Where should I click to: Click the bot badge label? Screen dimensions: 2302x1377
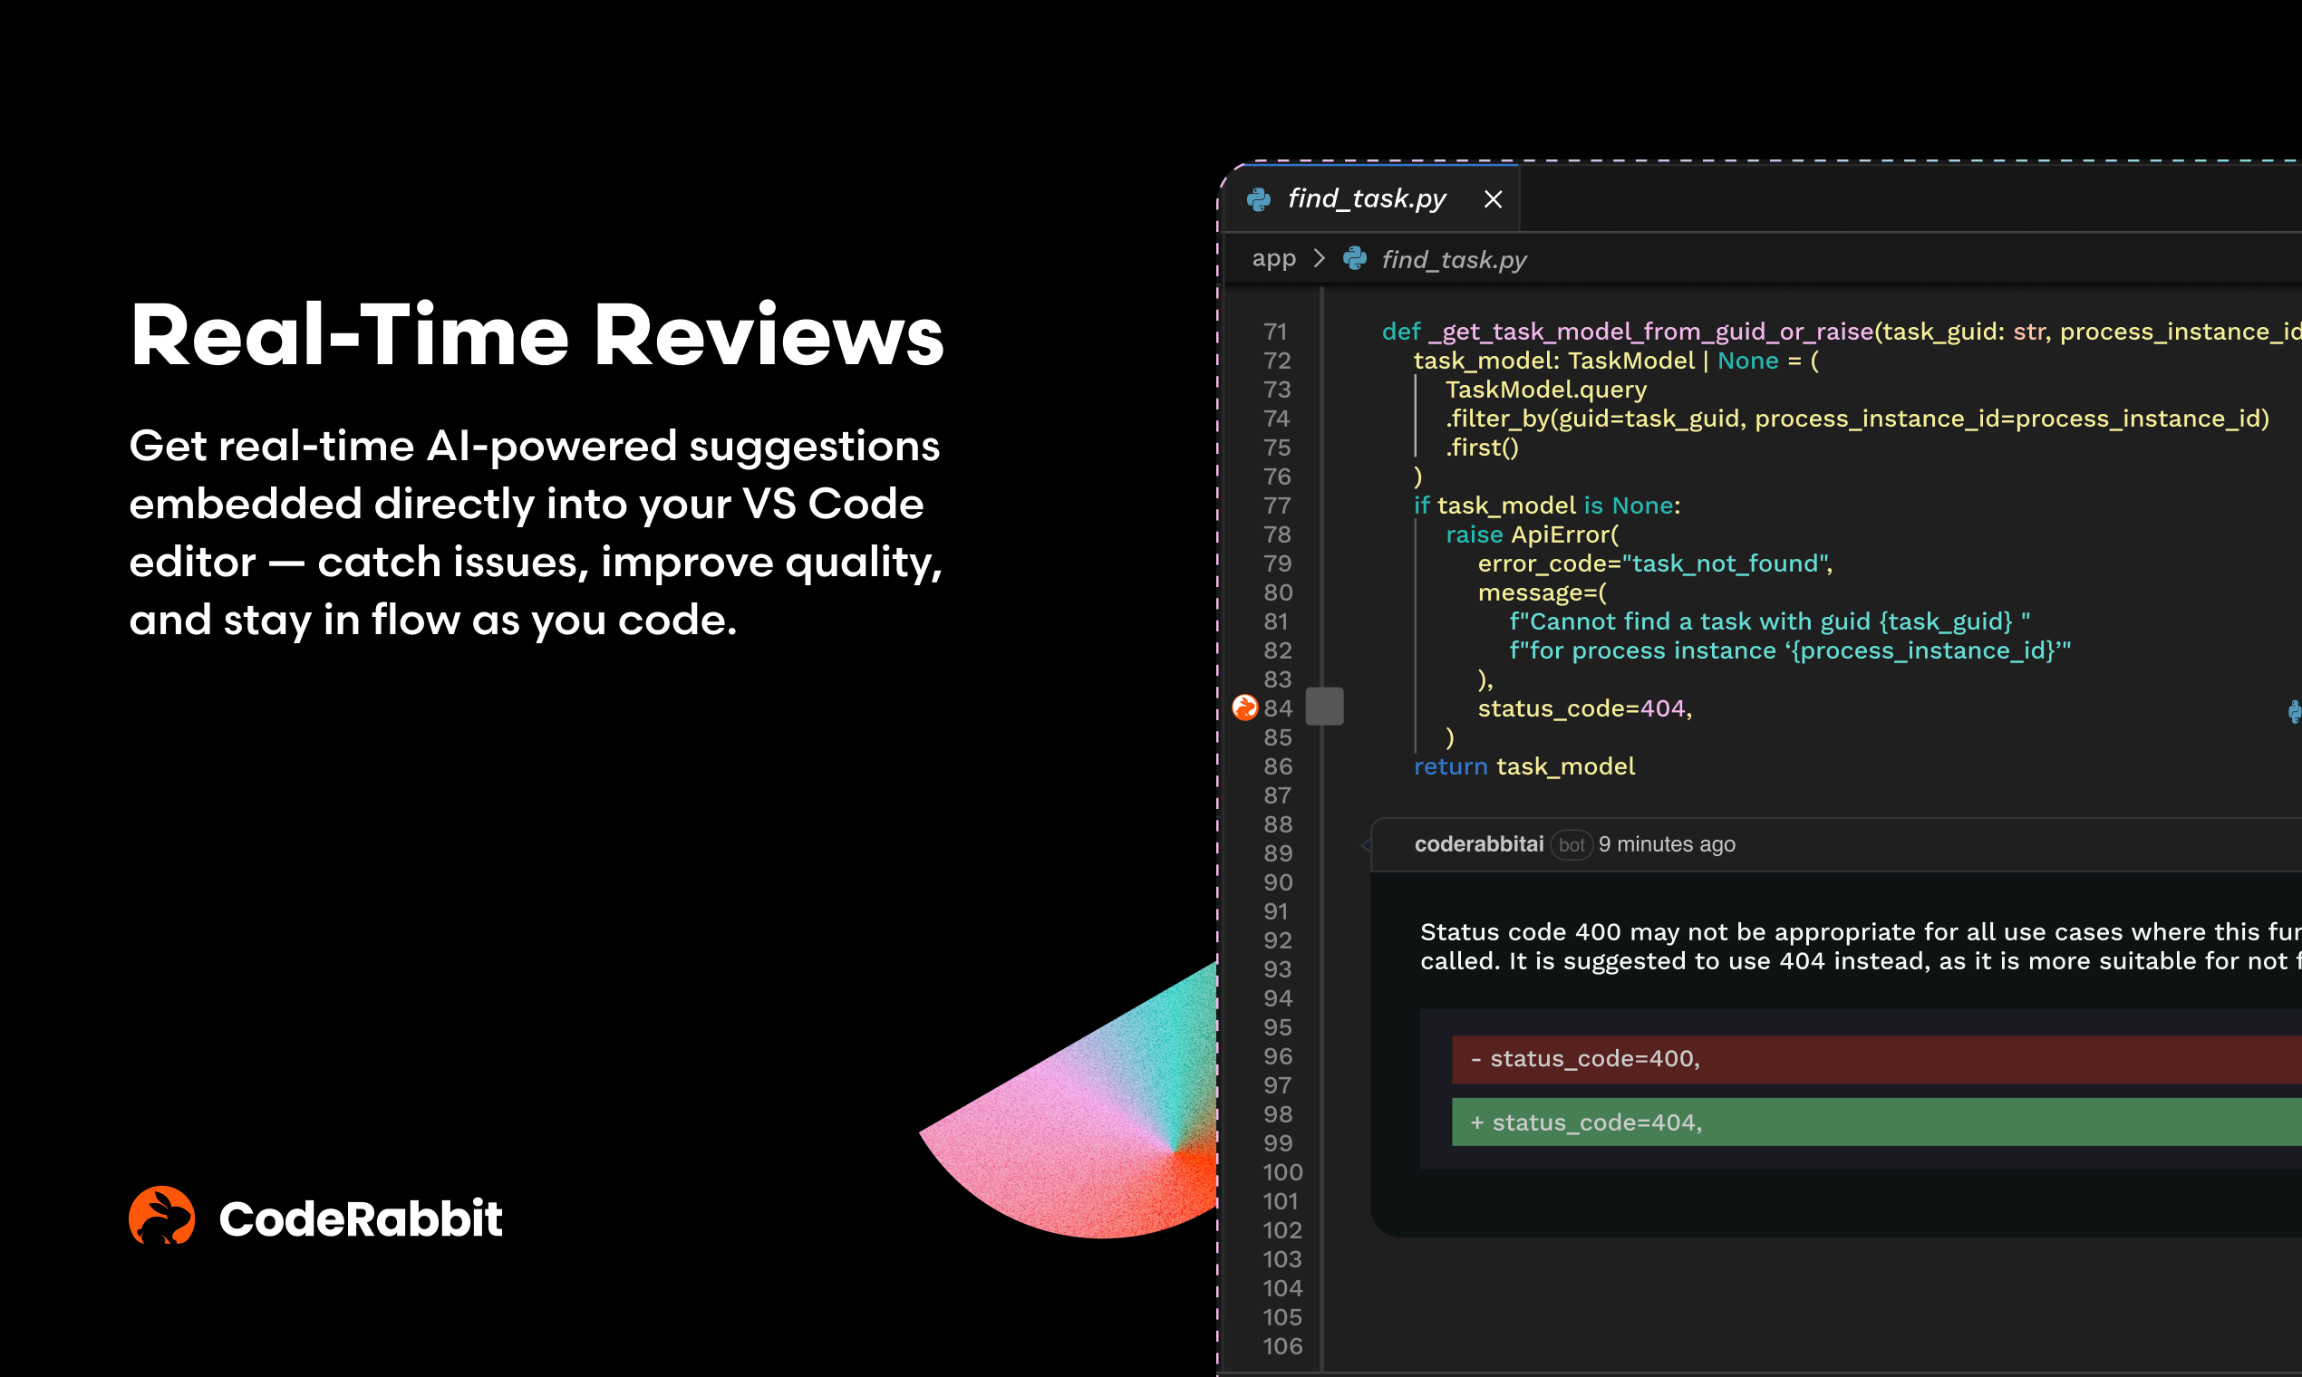[x=1572, y=845]
